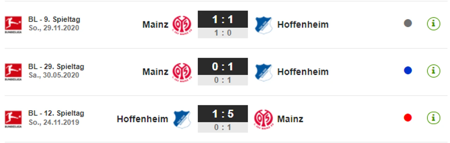
Task: Click the Hoffenheim home team name, 12. Spieltag
Action: [x=142, y=119]
